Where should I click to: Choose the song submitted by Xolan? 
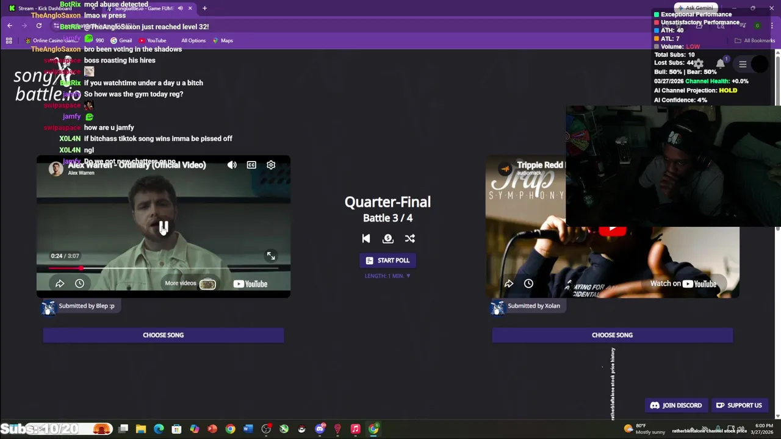tap(612, 335)
